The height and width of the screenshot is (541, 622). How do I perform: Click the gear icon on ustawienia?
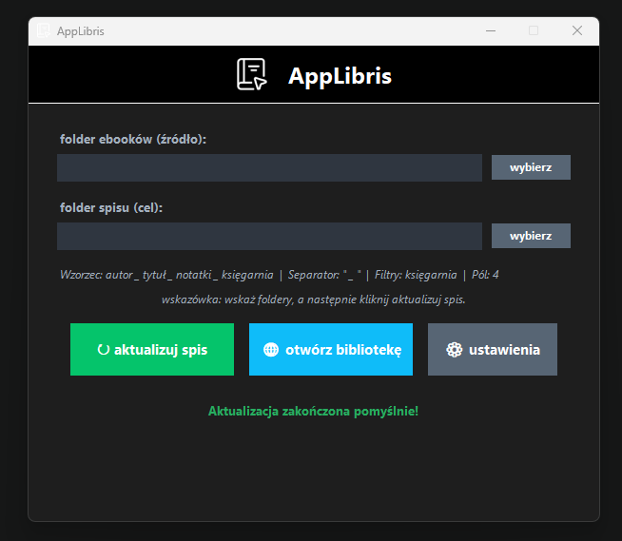(x=455, y=350)
